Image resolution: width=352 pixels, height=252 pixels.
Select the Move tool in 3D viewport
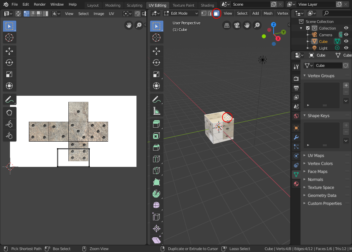coord(156,51)
